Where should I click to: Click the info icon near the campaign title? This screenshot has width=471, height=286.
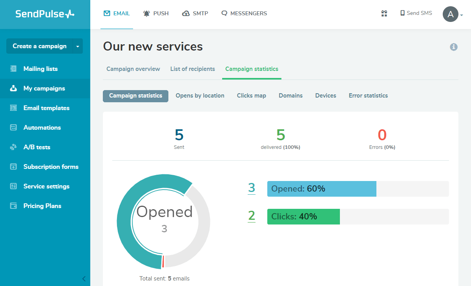point(454,47)
